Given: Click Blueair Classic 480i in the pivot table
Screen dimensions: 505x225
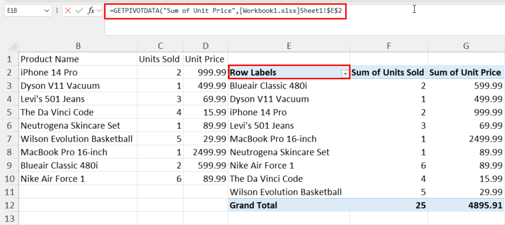Looking at the screenshot, I should (289, 86).
